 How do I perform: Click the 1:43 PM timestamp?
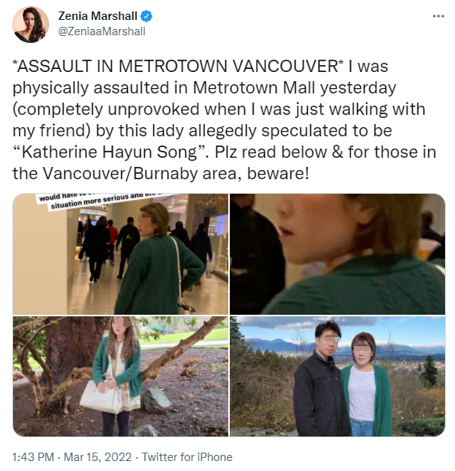[x=33, y=457]
